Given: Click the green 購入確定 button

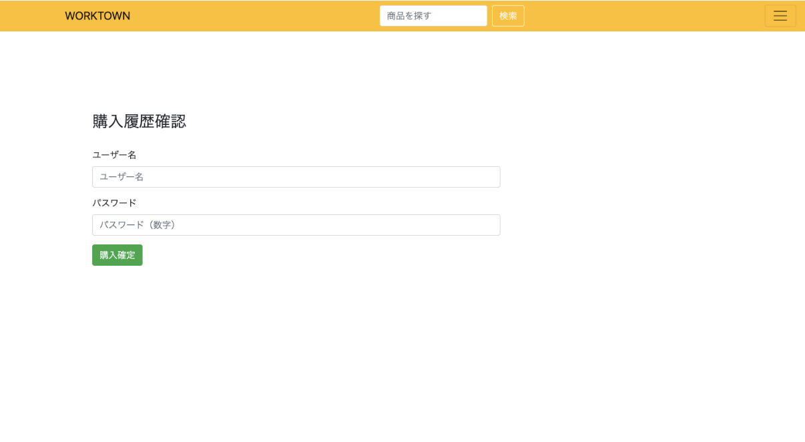Looking at the screenshot, I should (117, 255).
